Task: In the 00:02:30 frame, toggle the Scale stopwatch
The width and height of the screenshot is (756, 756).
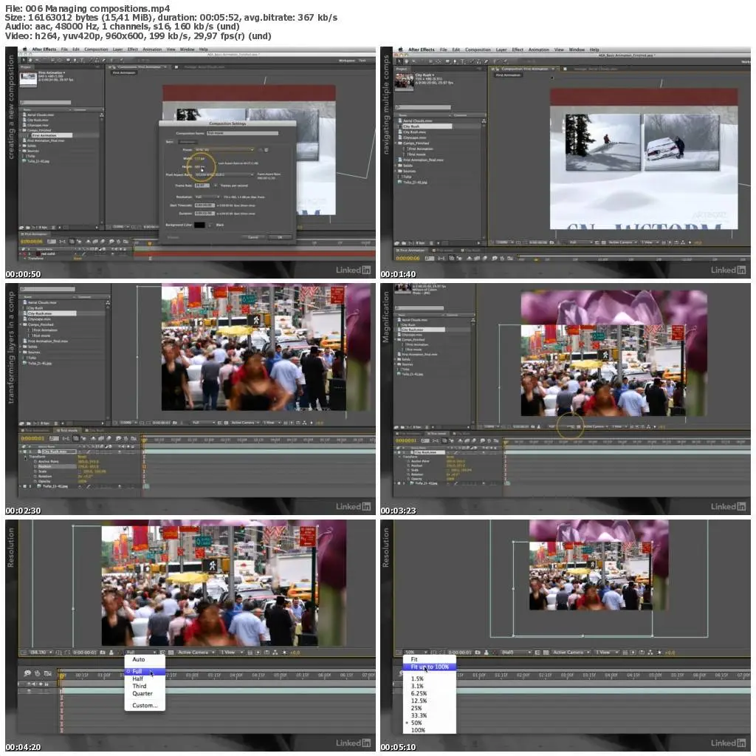Action: [35, 471]
